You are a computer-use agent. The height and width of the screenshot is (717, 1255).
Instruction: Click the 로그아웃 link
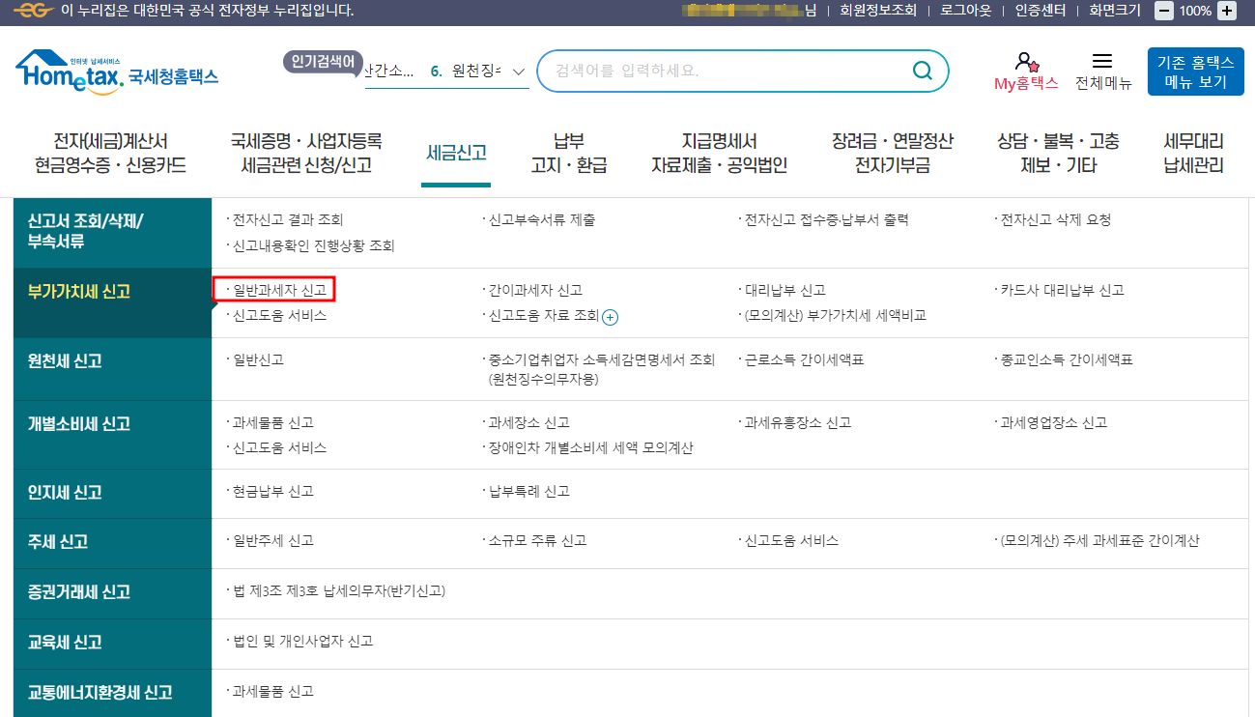967,12
